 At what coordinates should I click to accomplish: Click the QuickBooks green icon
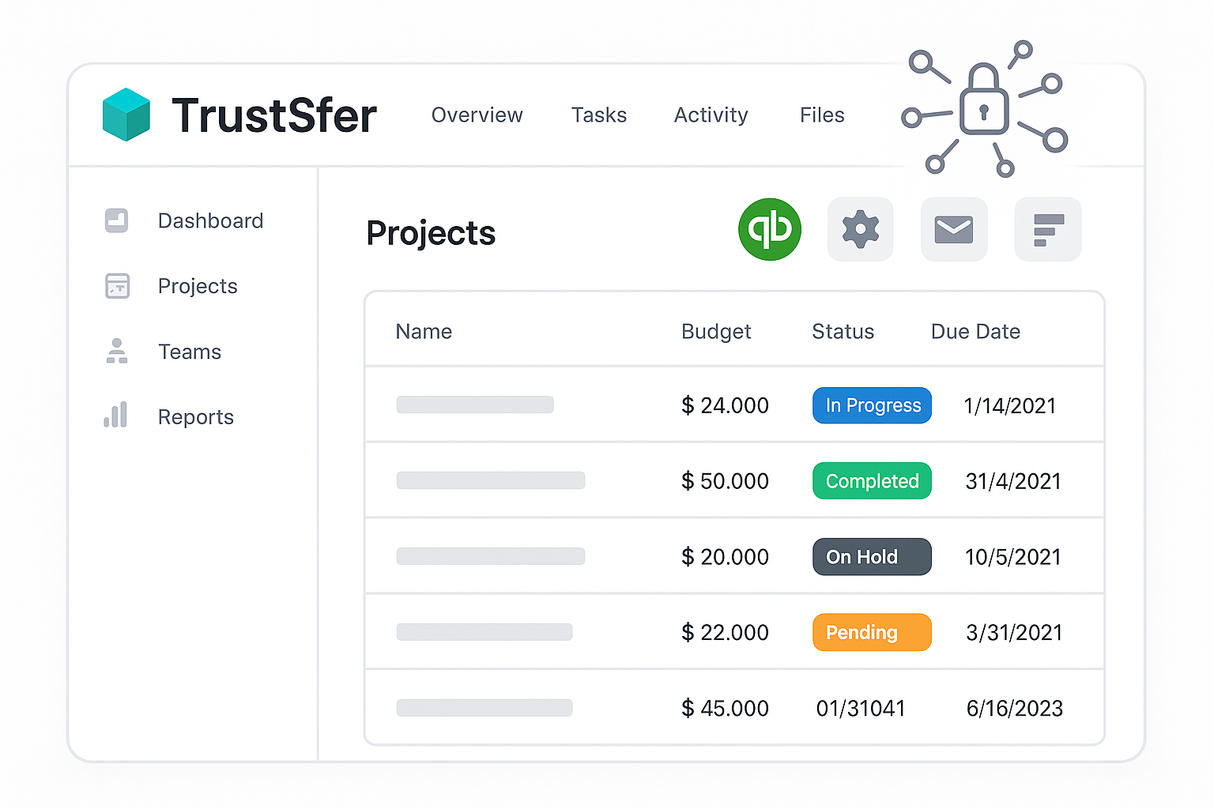pos(769,229)
